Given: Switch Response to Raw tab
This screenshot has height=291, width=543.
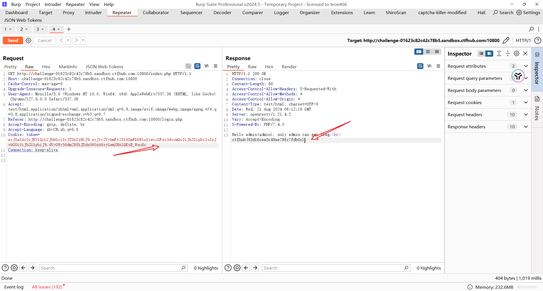Looking at the screenshot, I should [x=252, y=67].
